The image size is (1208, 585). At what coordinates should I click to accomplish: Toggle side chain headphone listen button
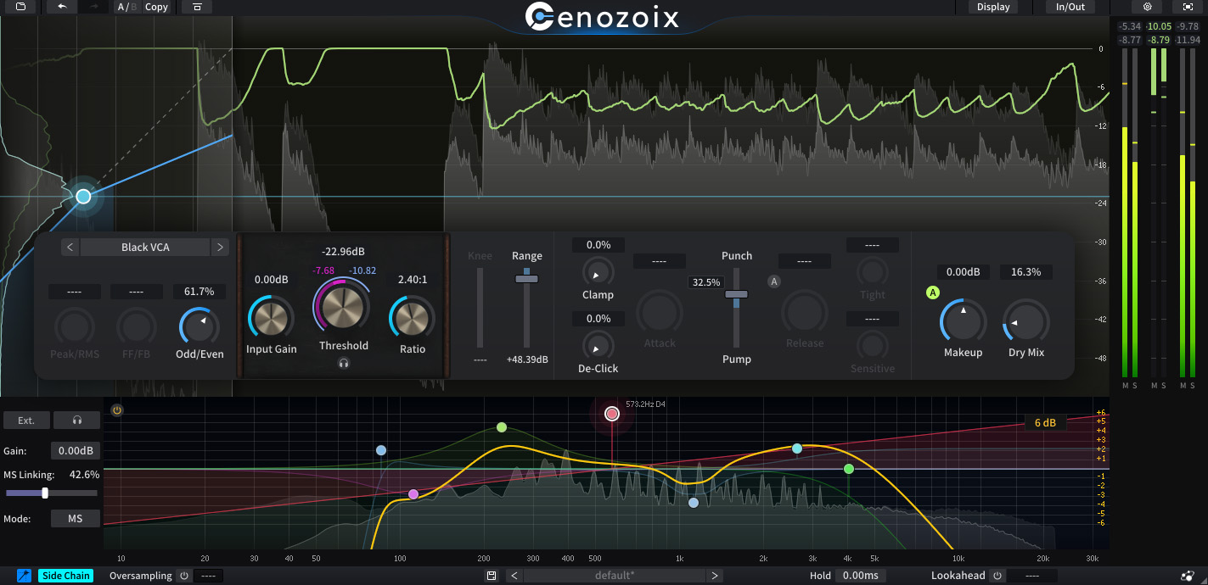76,421
